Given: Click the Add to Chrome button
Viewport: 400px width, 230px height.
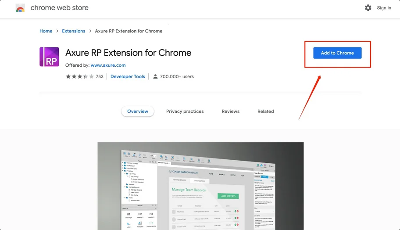Looking at the screenshot, I should click(337, 53).
